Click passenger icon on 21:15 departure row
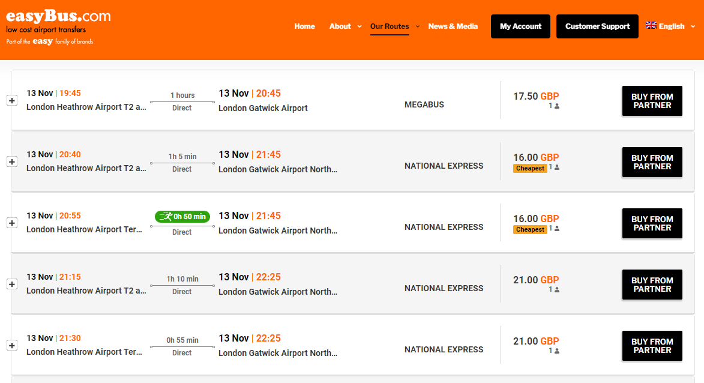 [557, 289]
